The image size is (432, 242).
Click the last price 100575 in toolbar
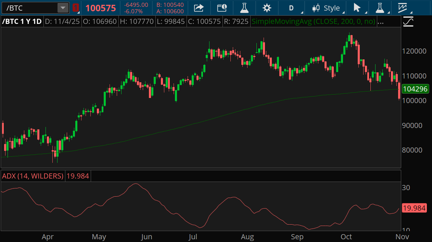(x=101, y=8)
